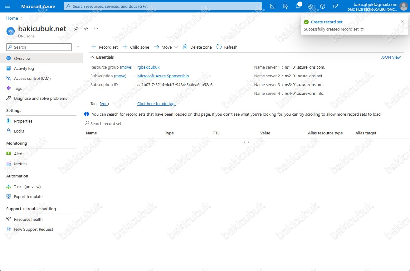The height and width of the screenshot is (271, 410).
Task: Click the Alias target column header
Action: [x=366, y=133]
